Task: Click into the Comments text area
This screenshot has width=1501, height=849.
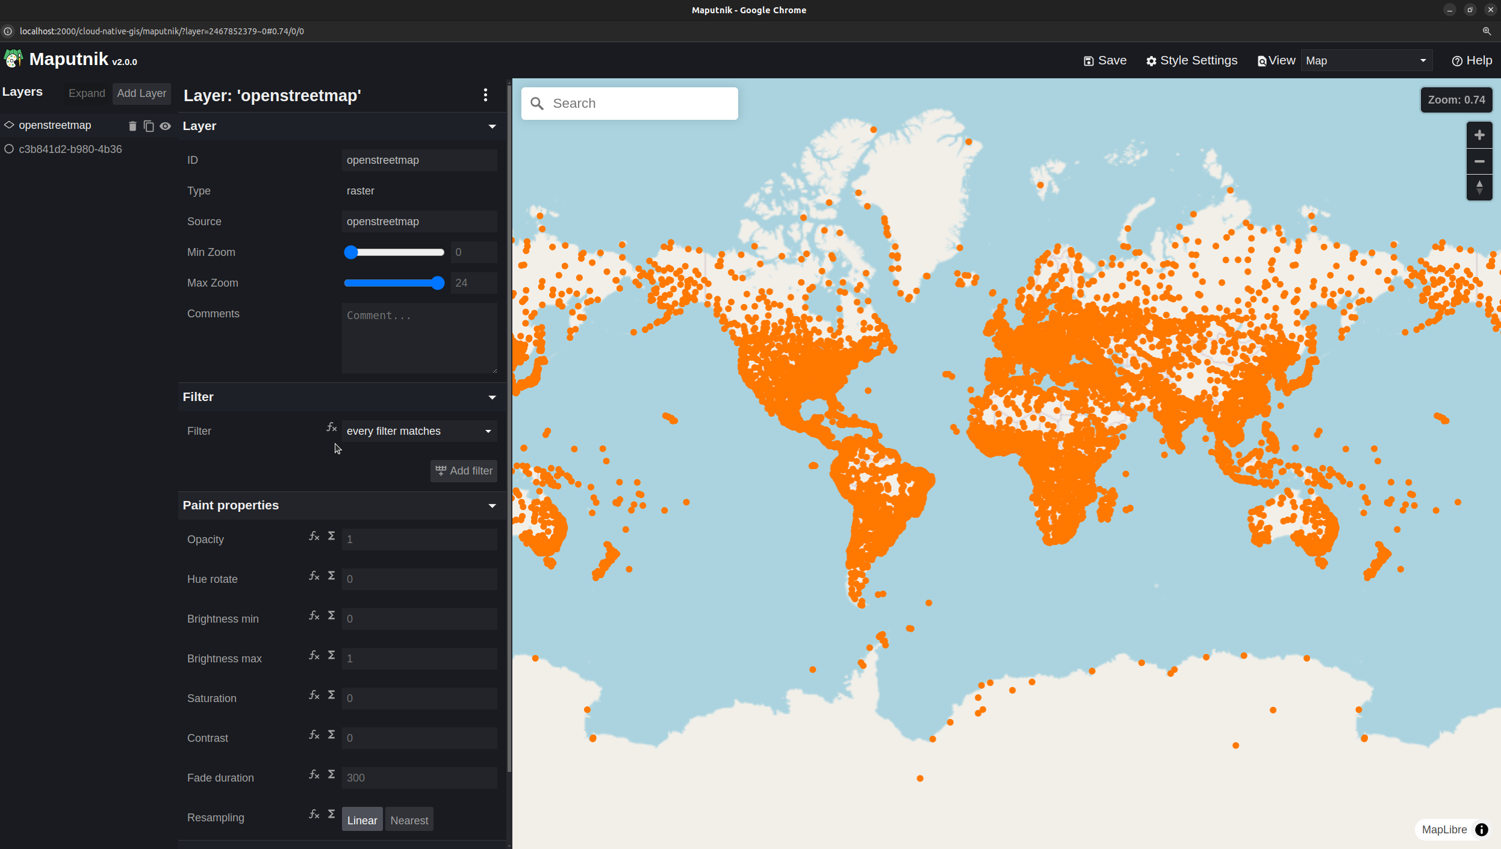Action: pos(419,338)
